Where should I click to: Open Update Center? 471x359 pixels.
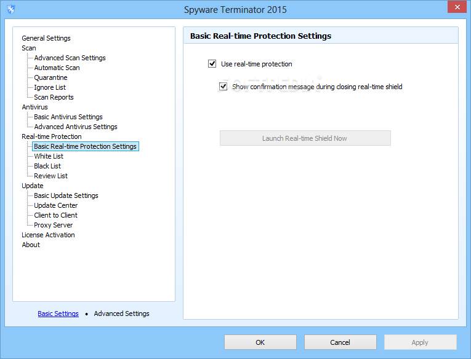coord(56,205)
